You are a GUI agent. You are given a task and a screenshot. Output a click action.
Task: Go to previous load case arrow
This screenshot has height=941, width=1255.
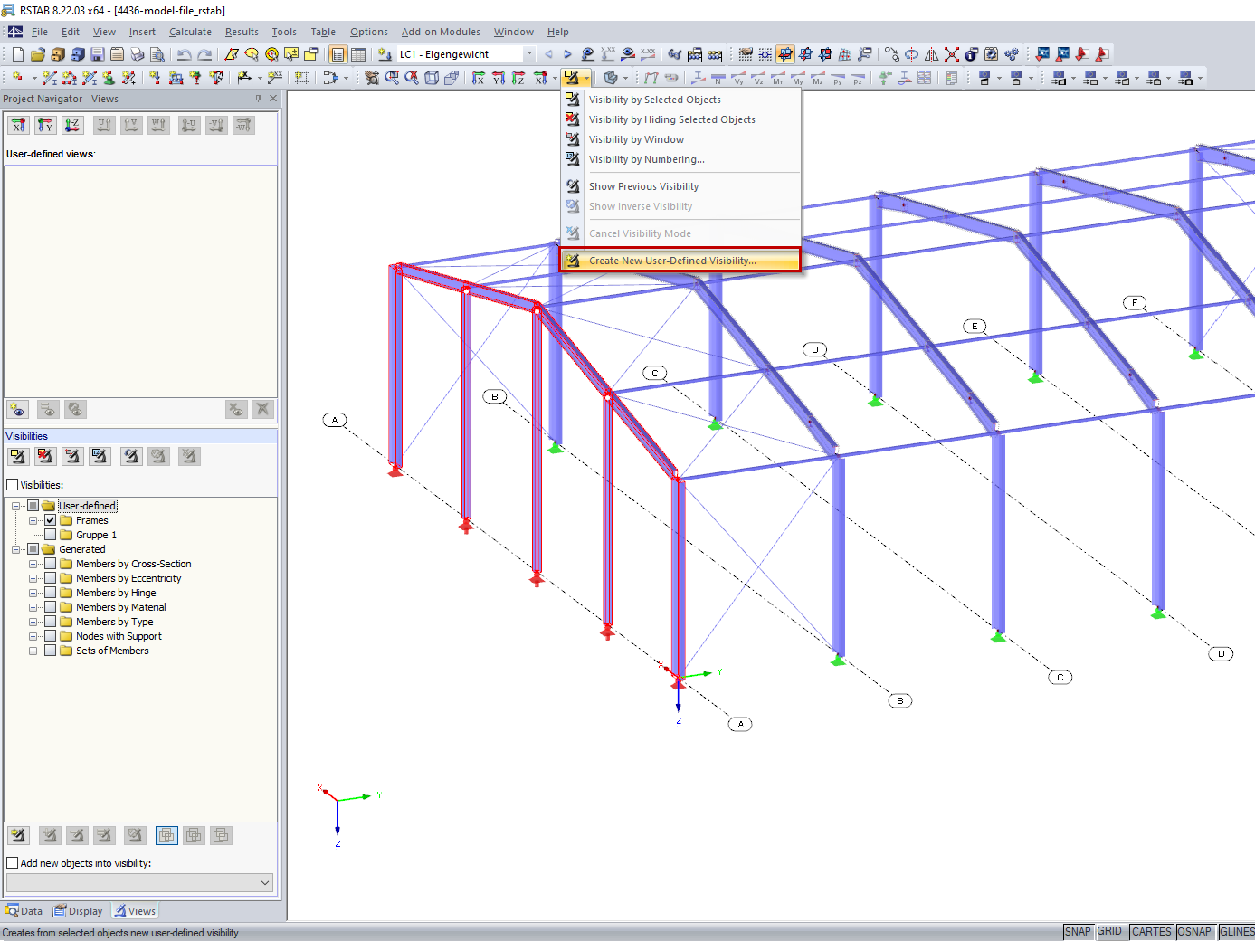[x=548, y=54]
